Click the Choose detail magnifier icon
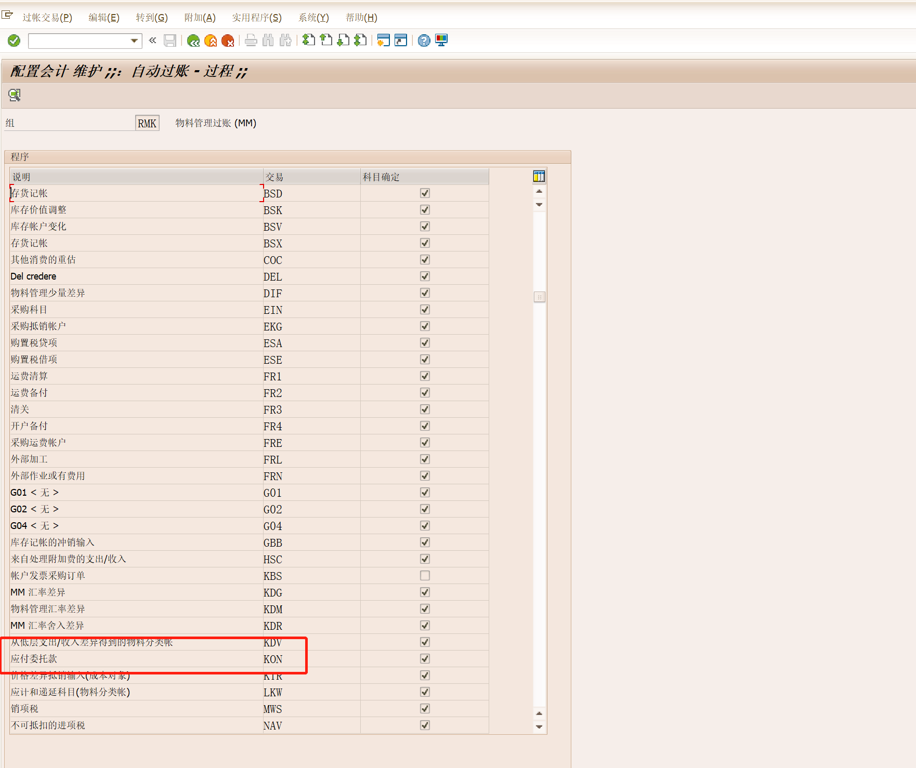Screen dimensions: 916x768 [15, 95]
